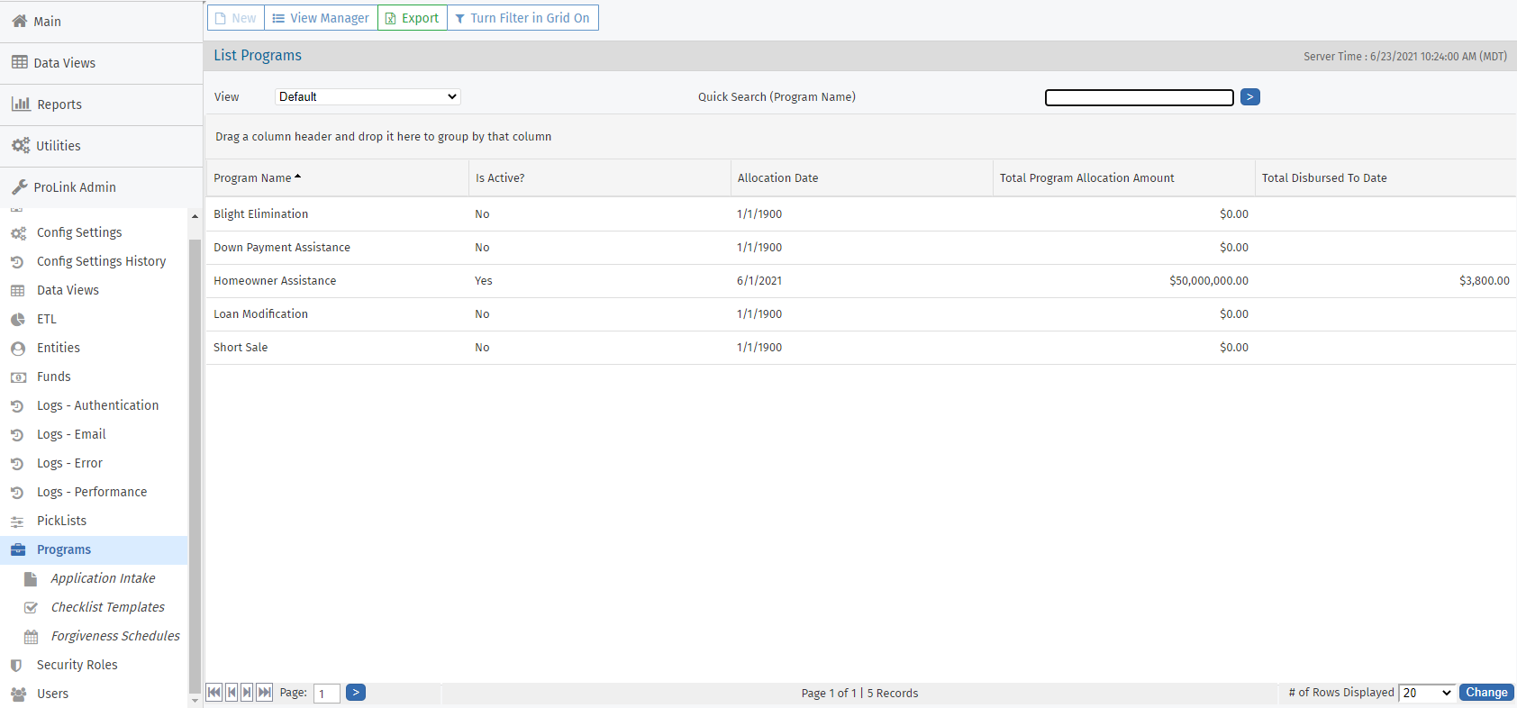Open the rows displayed dropdown showing 20

[1427, 693]
